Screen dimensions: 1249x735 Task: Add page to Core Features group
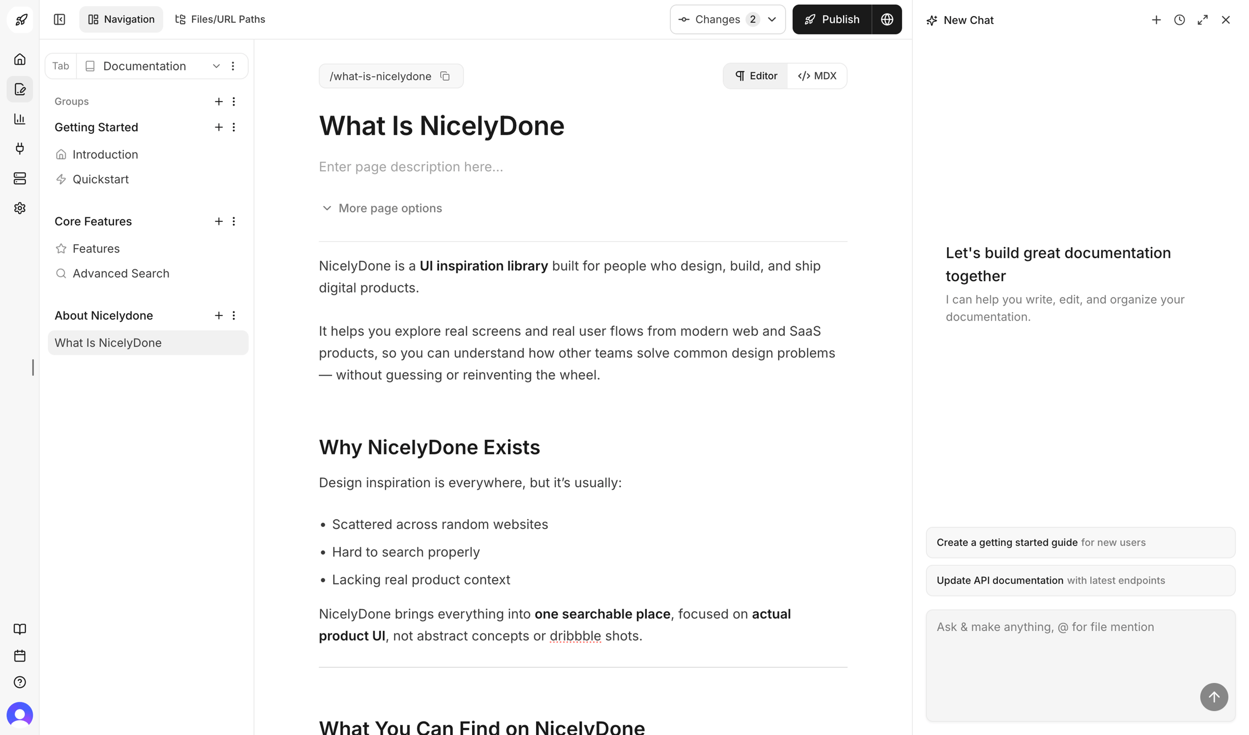click(219, 221)
